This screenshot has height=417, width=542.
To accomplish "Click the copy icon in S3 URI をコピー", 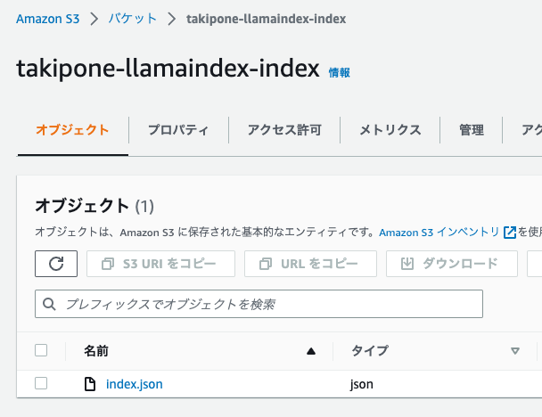I will click(x=108, y=264).
